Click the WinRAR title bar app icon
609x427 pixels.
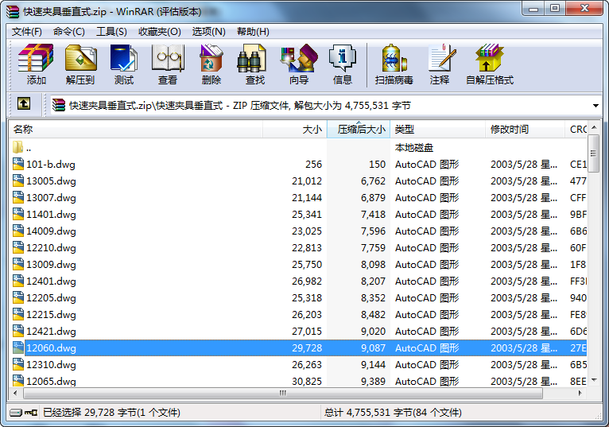[x=13, y=12]
